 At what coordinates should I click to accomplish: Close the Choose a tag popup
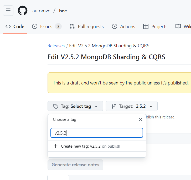(x=141, y=119)
